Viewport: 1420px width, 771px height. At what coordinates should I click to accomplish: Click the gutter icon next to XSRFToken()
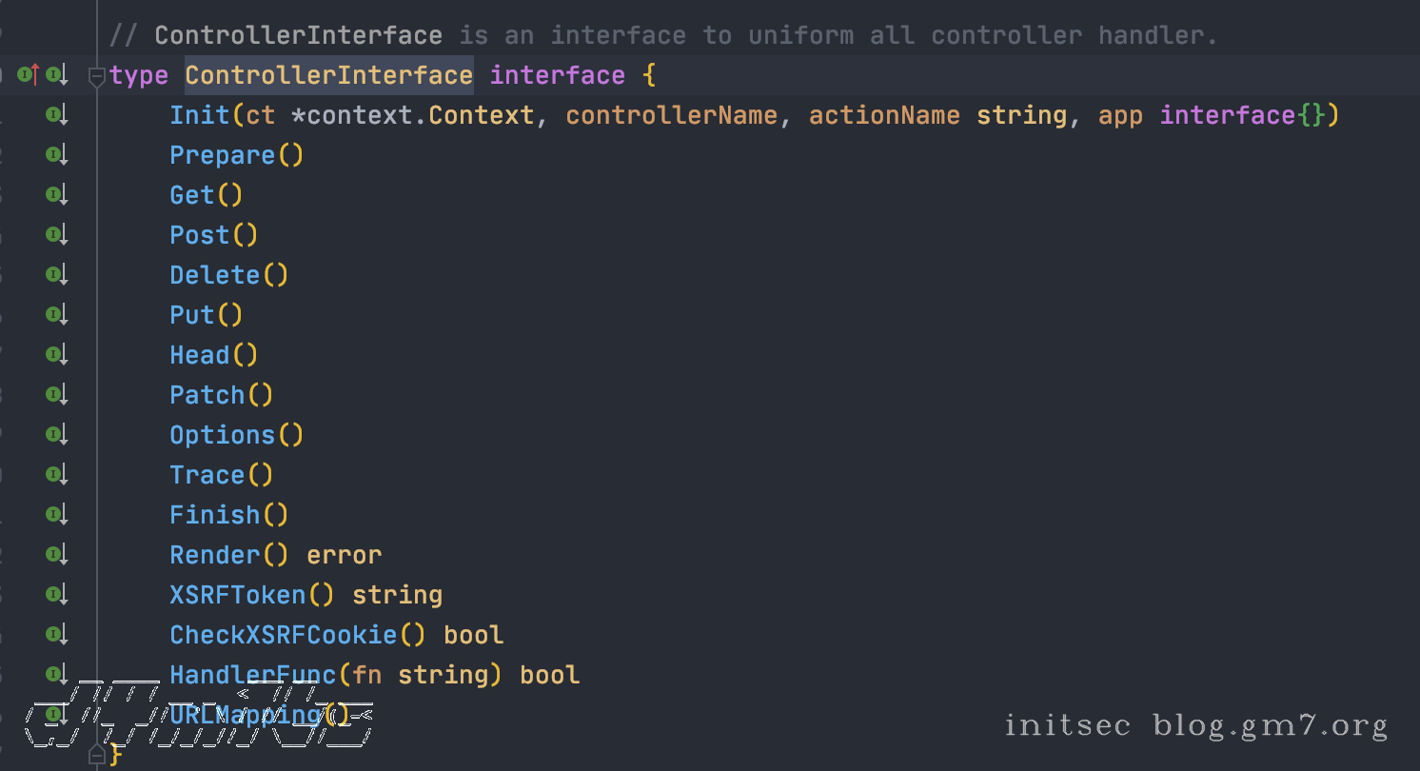click(56, 595)
